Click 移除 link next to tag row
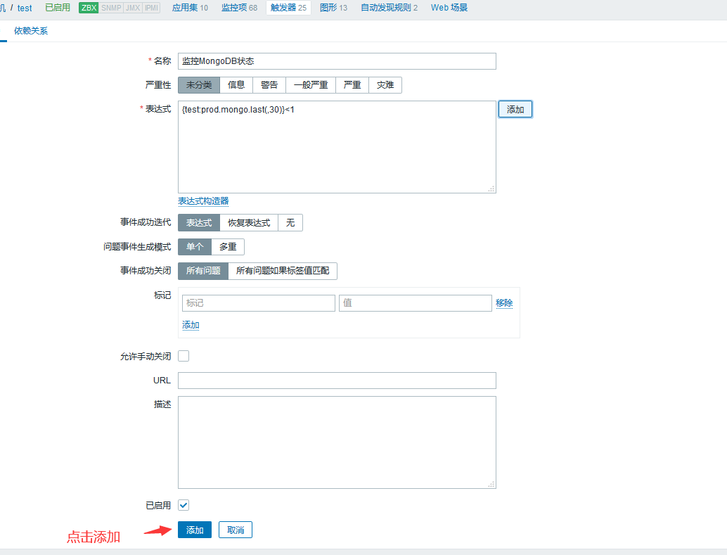The width and height of the screenshot is (727, 555). 504,303
